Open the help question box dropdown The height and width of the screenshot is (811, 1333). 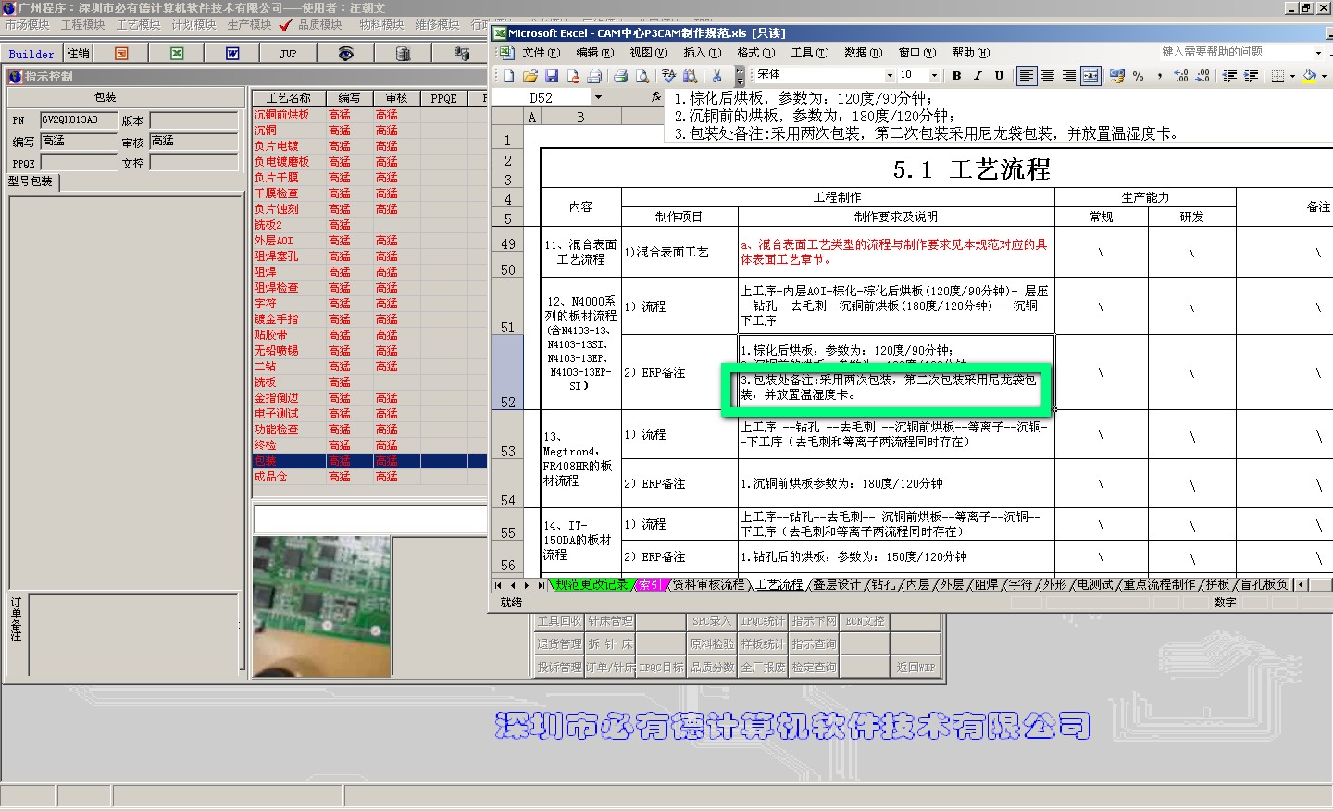click(x=1318, y=53)
